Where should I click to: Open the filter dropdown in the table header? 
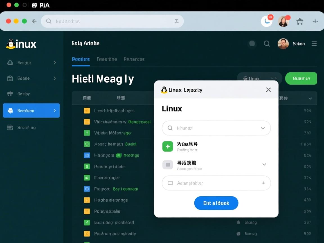point(310,98)
